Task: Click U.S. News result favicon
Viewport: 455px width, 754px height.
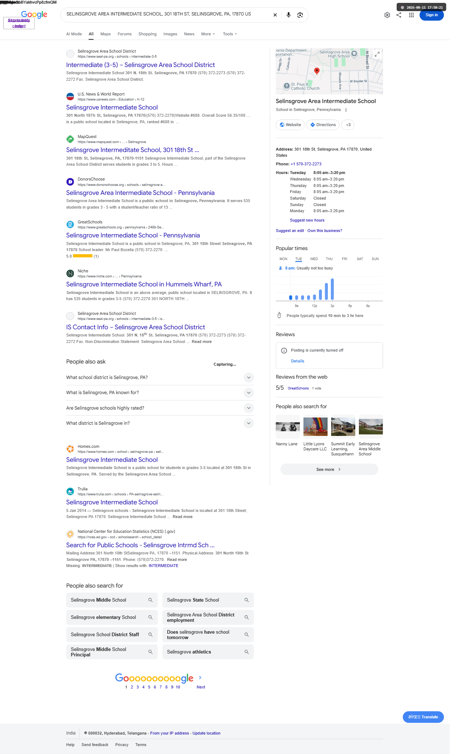Action: [x=70, y=97]
